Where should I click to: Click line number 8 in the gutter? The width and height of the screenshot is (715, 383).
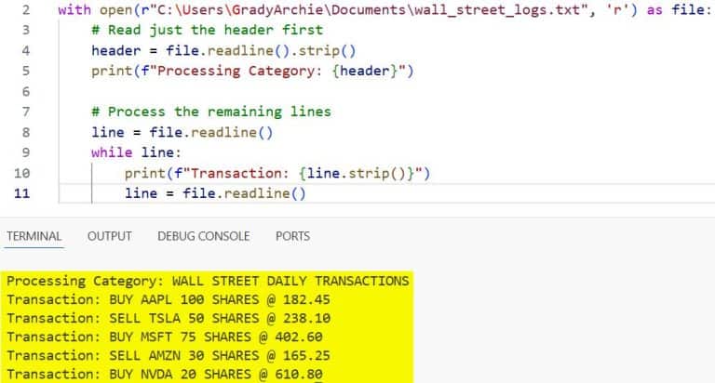(25, 132)
